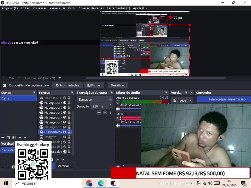Remove vertical scene with minus icon
Screen dimensions: 251x188
[8, 167]
